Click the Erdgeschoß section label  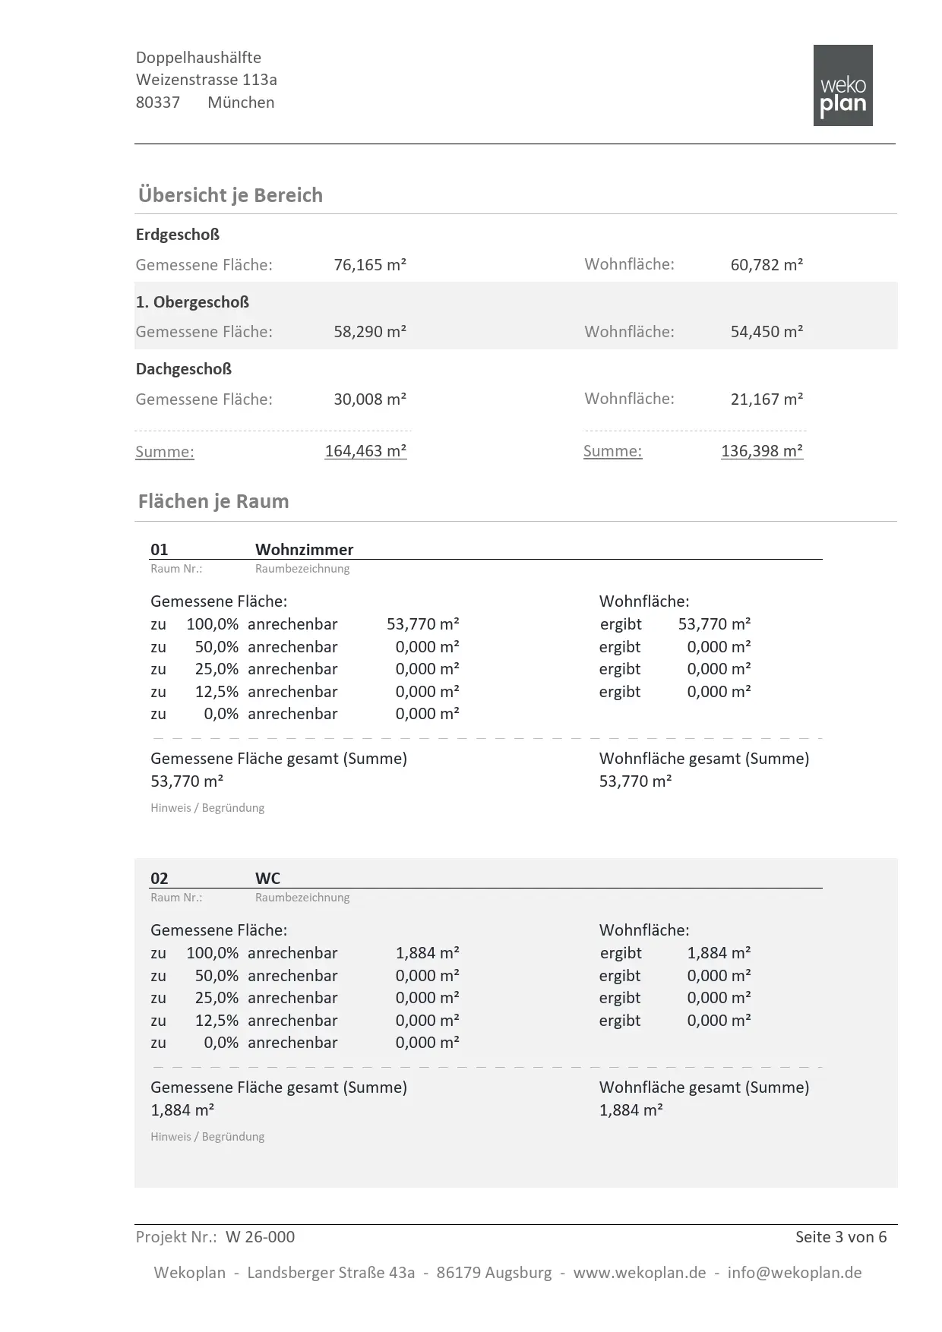click(178, 235)
